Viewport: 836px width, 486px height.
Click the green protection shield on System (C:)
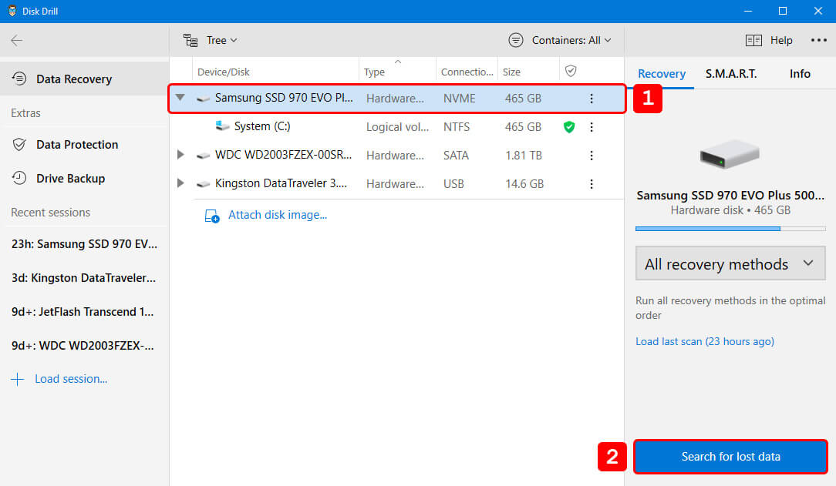[569, 126]
